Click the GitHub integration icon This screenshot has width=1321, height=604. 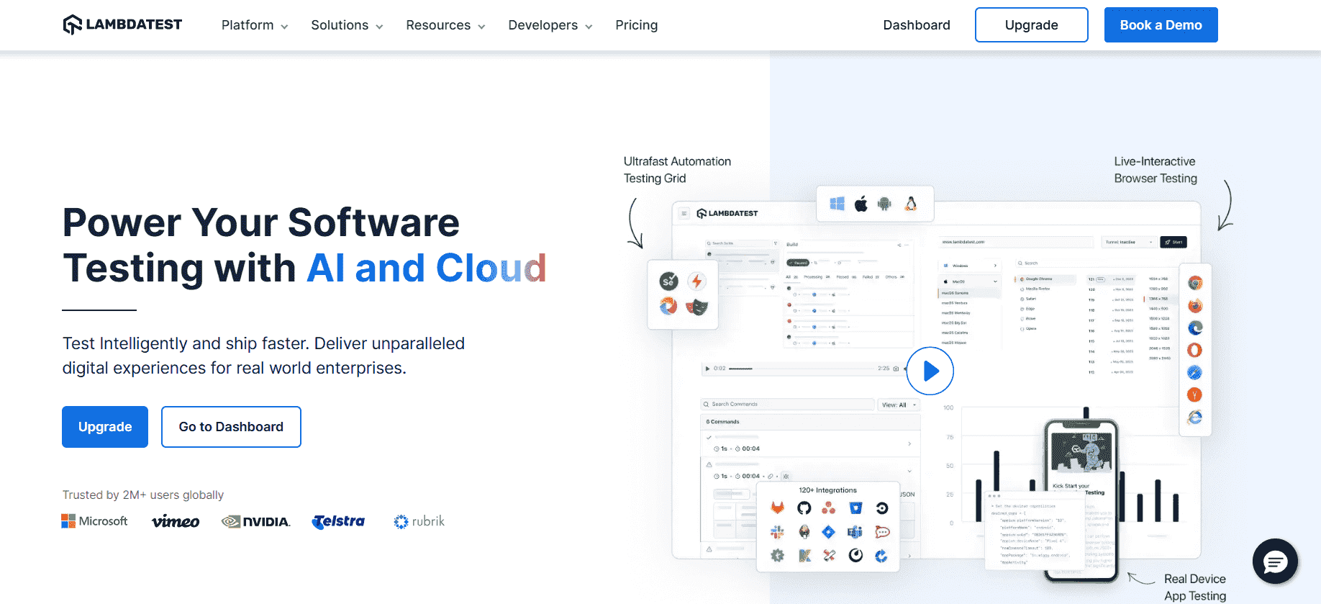pos(804,508)
